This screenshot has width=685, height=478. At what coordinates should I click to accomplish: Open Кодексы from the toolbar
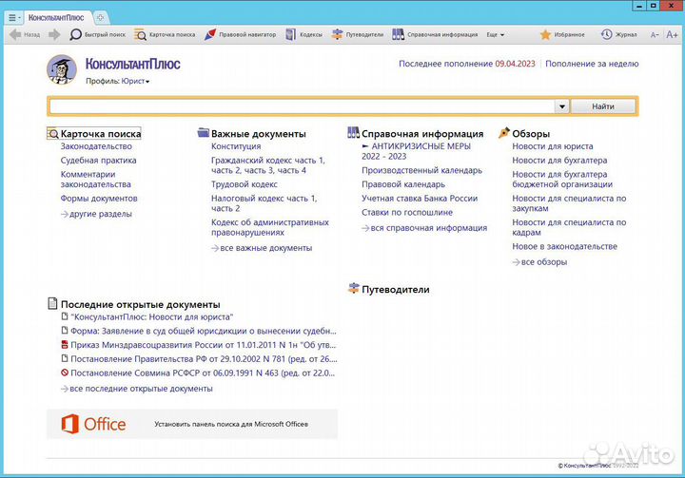click(304, 34)
